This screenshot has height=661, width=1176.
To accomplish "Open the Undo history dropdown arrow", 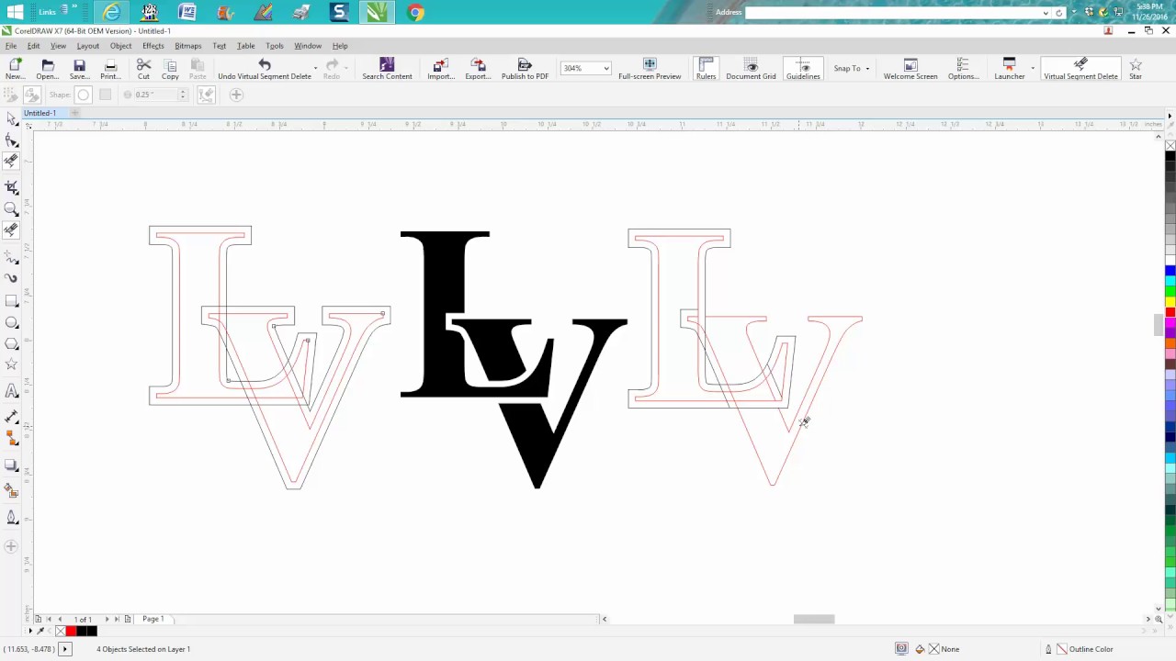I will 315,69.
